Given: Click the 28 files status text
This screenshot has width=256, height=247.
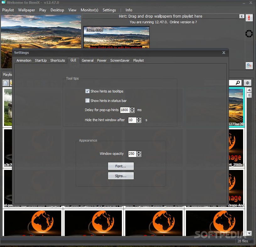Looking at the screenshot, I should pos(242,241).
